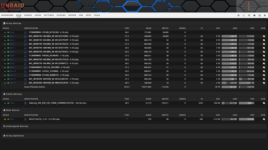Browse Disk 11 with its view icon

click(264, 75)
